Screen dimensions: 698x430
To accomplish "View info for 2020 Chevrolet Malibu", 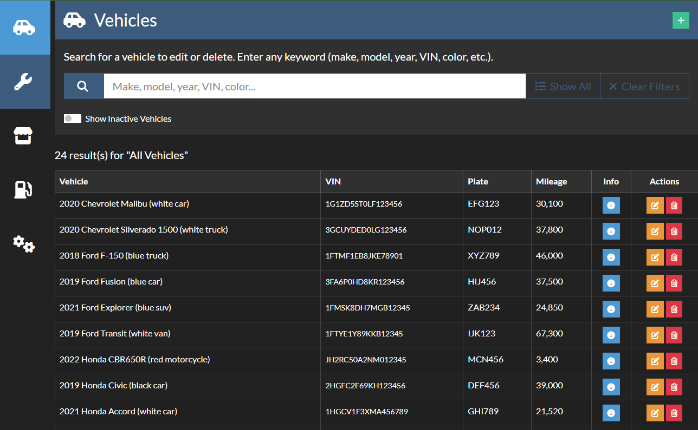I will (611, 205).
